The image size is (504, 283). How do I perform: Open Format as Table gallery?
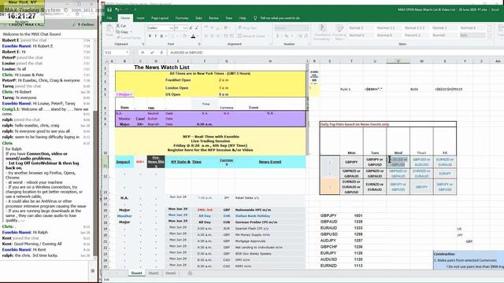coord(339,32)
